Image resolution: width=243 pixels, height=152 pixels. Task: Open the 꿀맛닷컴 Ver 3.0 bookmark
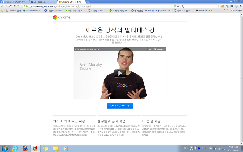(141, 11)
